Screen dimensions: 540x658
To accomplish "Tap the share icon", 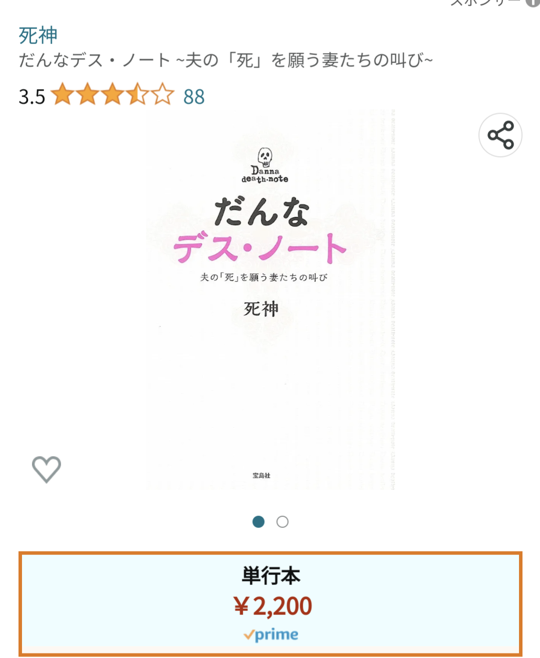I will coord(500,135).
